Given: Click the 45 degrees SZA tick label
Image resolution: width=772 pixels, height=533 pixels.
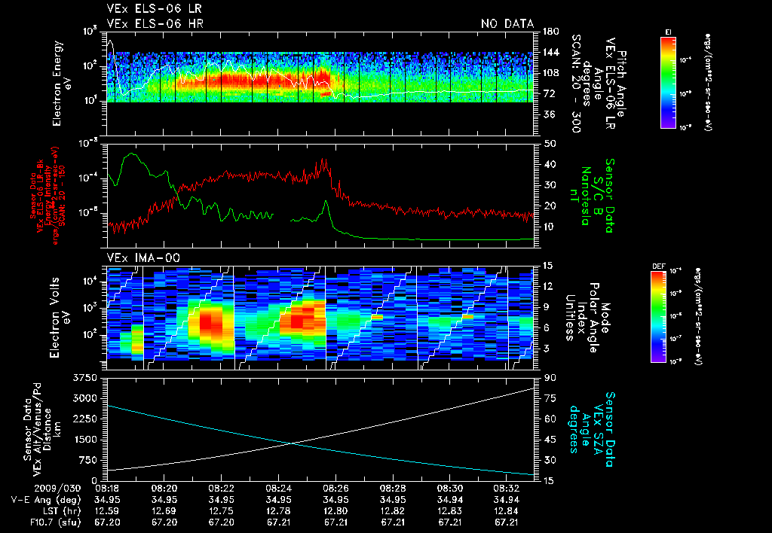Looking at the screenshot, I should point(550,440).
